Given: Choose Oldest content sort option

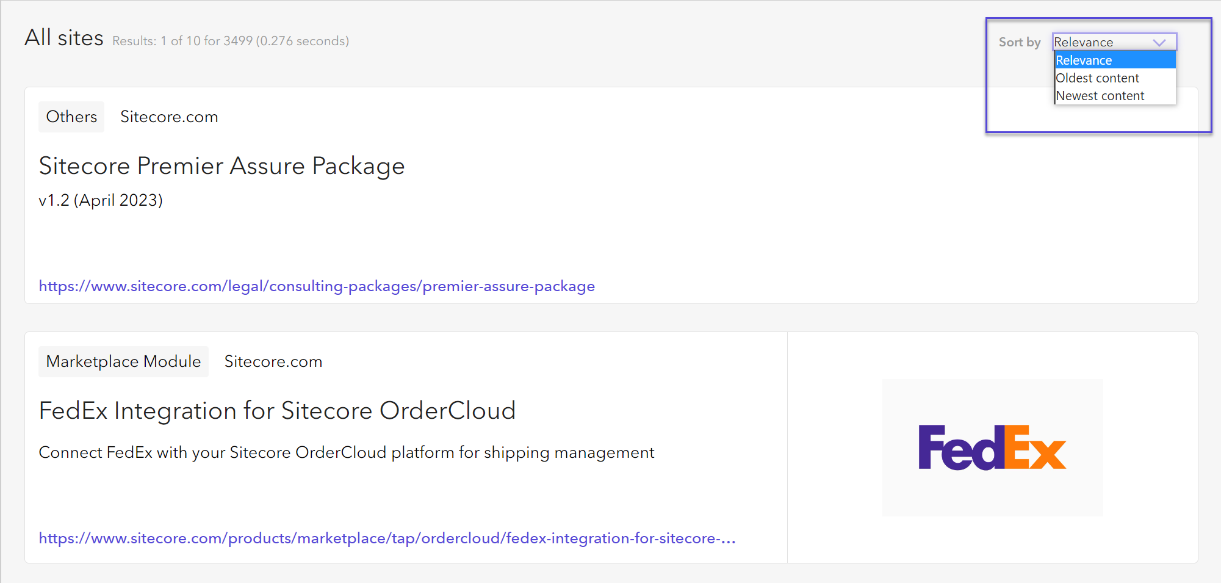Looking at the screenshot, I should [1115, 78].
